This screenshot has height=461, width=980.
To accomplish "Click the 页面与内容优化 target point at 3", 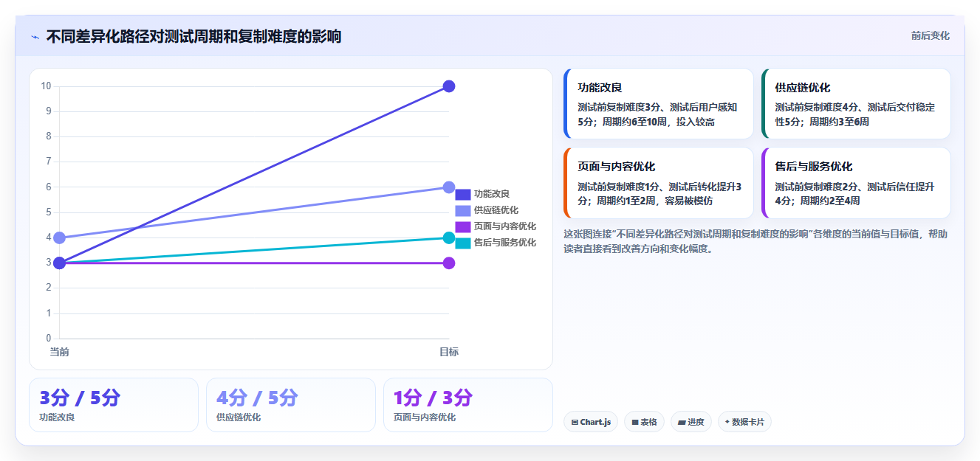I will tap(448, 263).
